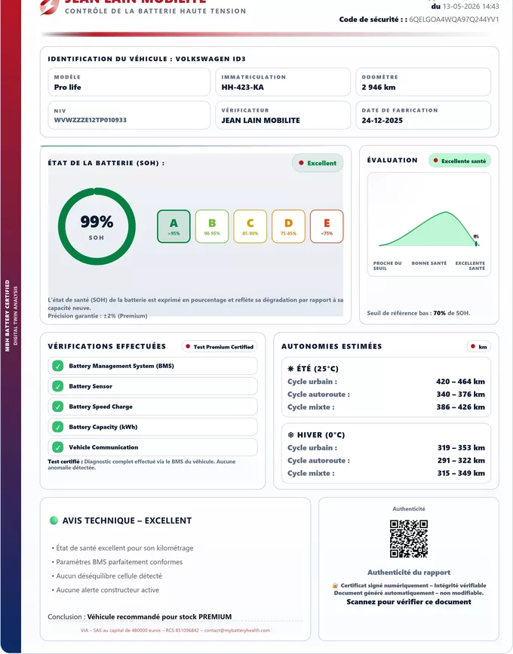
Task: Click Véhicule recommandé pour stock PREMIUM conclusion
Action: point(159,616)
